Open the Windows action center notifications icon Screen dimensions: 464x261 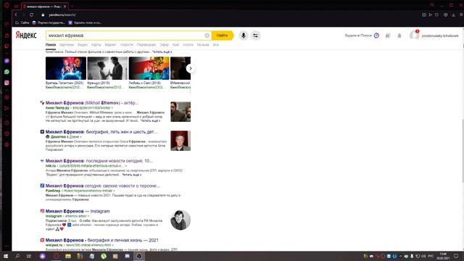456,256
